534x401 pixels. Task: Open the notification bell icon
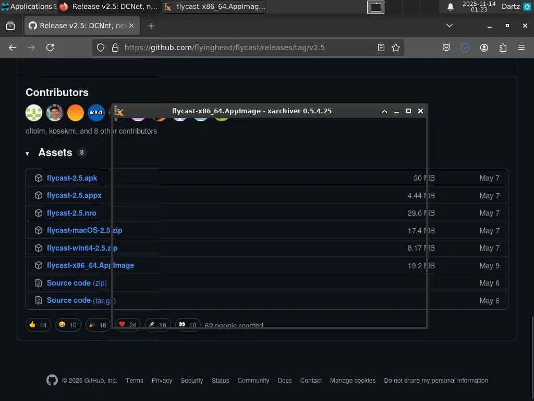[450, 7]
